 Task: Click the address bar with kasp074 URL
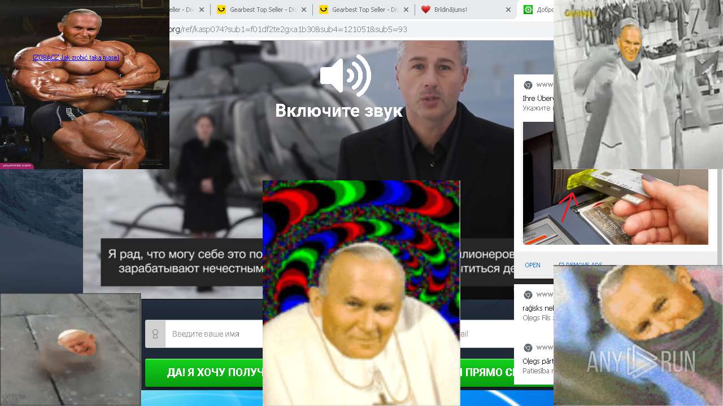[361, 29]
